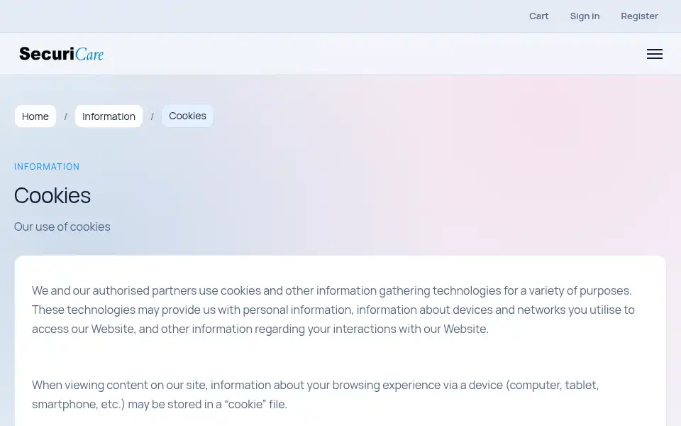Click the SecuriCare logo
The image size is (681, 426).
pyautogui.click(x=61, y=54)
